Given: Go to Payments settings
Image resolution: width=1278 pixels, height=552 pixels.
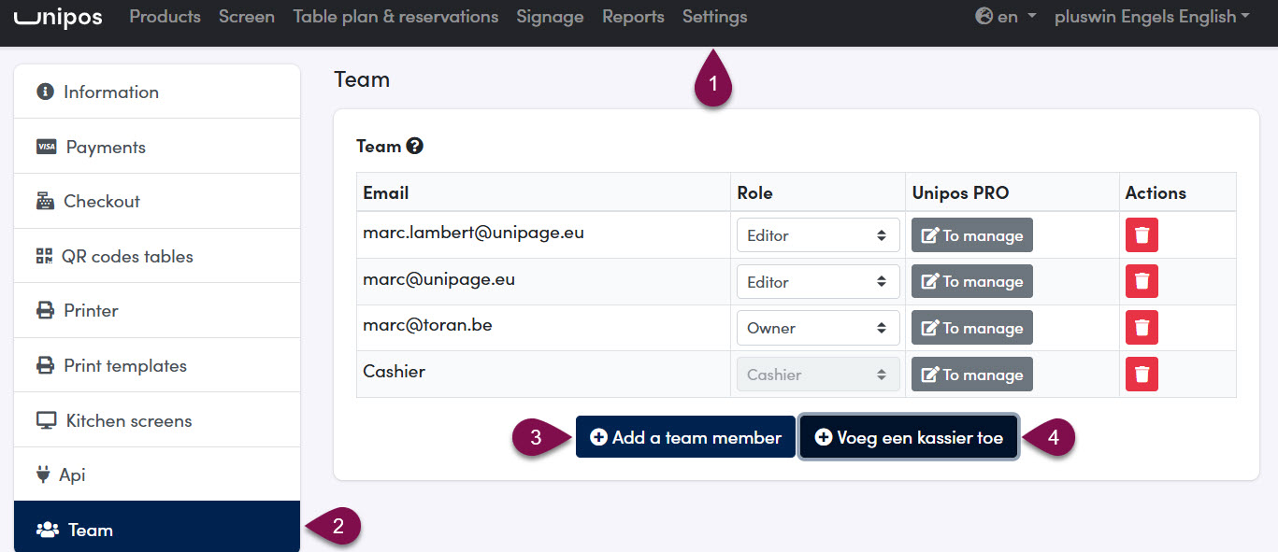Looking at the screenshot, I should (157, 147).
